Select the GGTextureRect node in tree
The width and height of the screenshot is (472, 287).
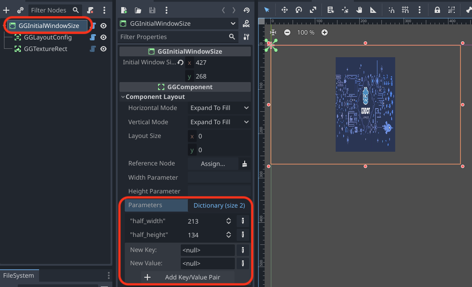point(45,49)
